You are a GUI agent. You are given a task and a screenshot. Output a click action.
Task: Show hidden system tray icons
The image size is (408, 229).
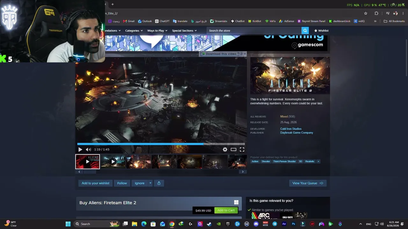[361, 224]
